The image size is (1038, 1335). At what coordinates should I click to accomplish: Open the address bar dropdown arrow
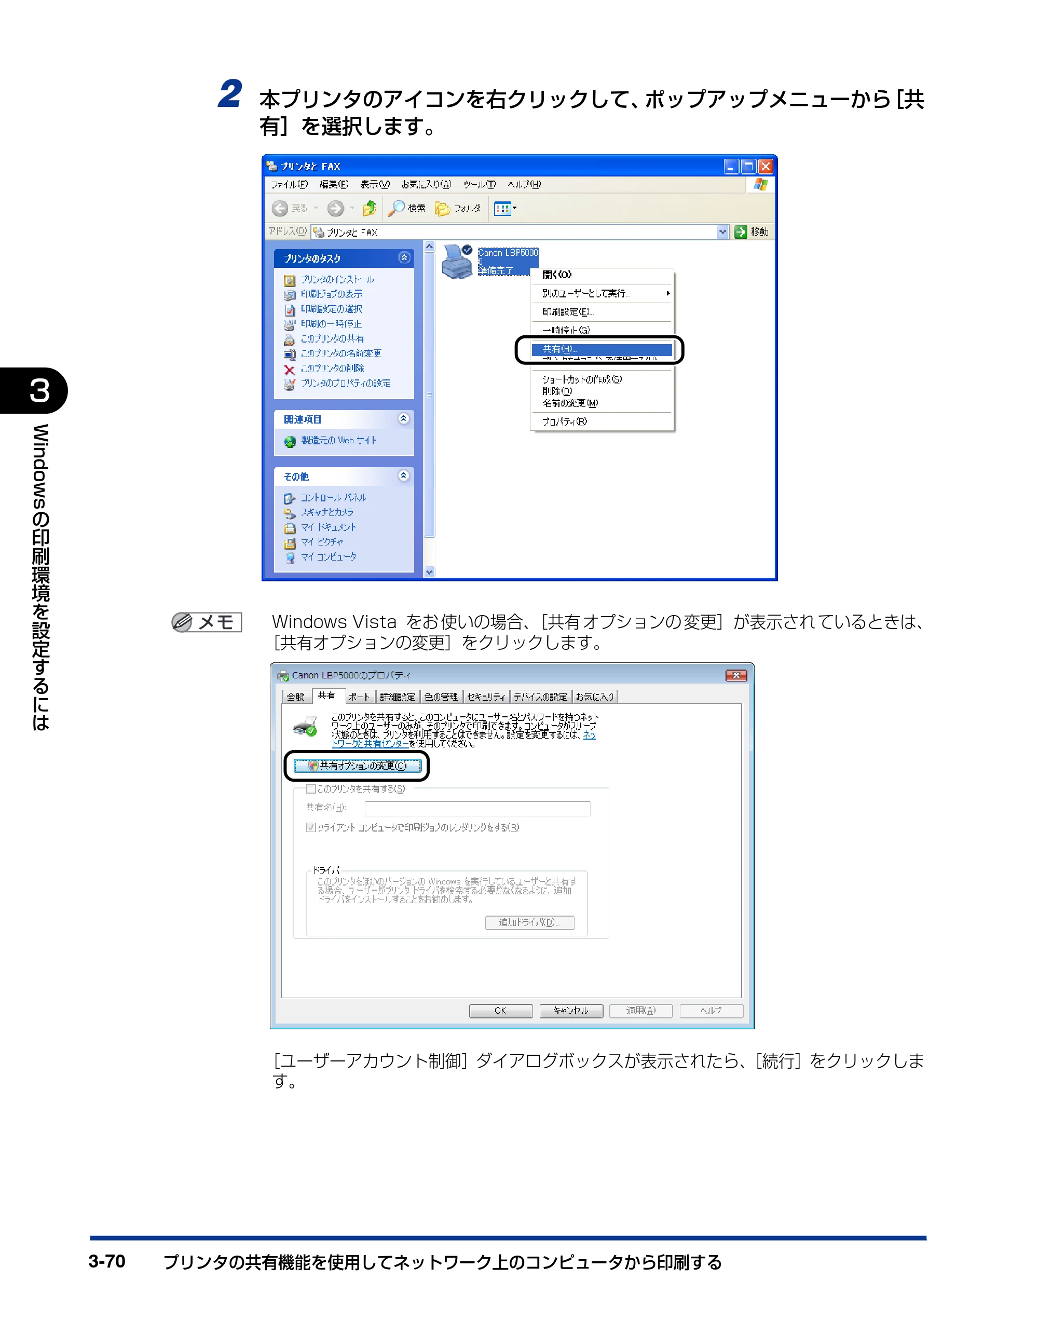click(x=722, y=231)
